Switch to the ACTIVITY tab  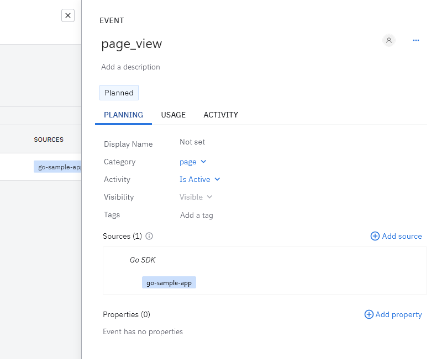tap(220, 115)
